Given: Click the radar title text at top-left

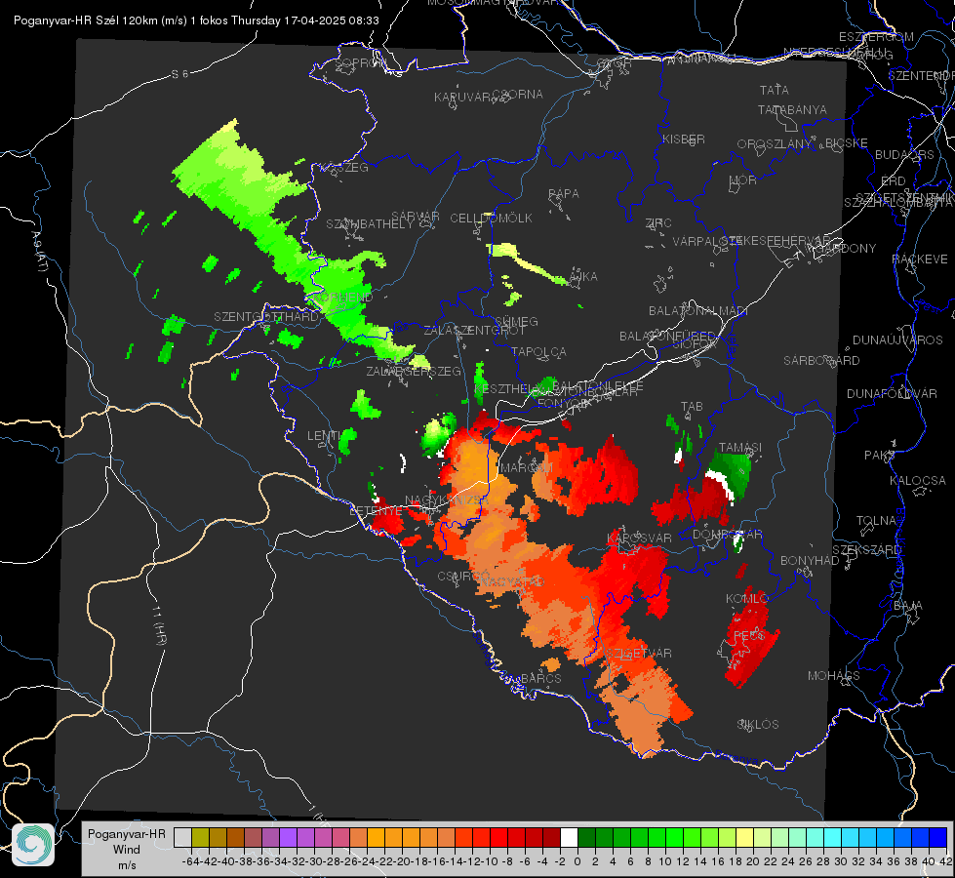Looking at the screenshot, I should pos(196,20).
